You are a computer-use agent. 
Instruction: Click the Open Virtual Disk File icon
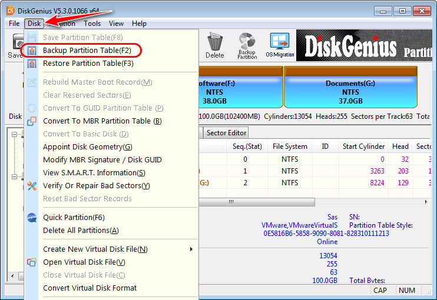pos(32,262)
